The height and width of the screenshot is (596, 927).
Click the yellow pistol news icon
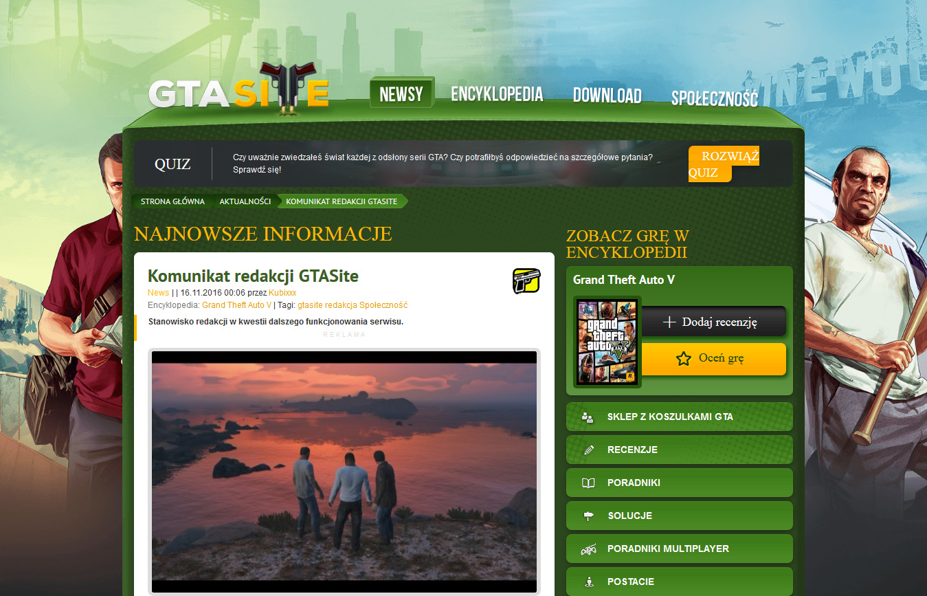tap(526, 281)
